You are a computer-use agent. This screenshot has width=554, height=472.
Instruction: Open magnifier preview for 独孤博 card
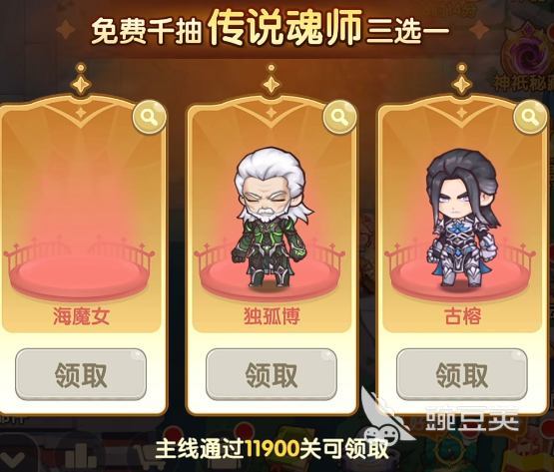(340, 117)
